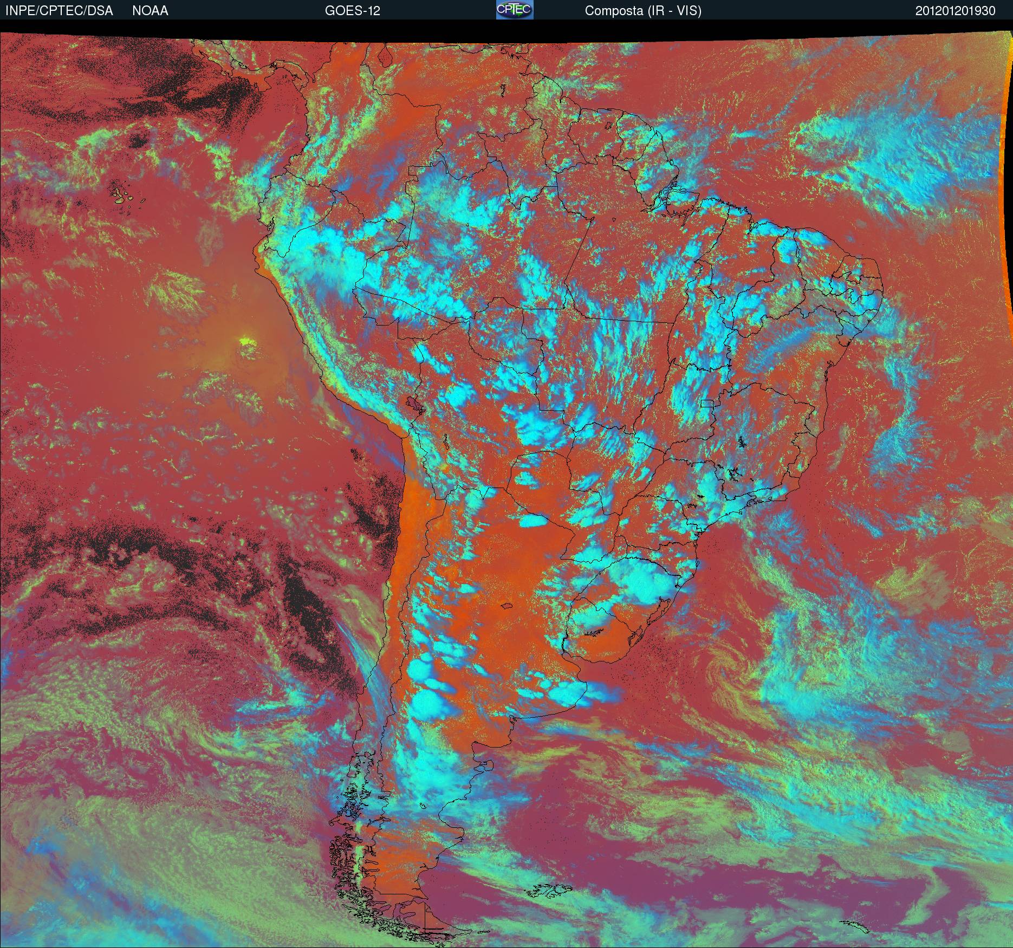Select the INPE/CPTEC/DSA header text
Viewport: 1013px width, 948px height.
pyautogui.click(x=59, y=11)
